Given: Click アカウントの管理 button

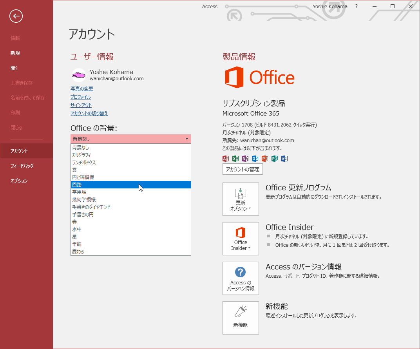Looking at the screenshot, I should tap(243, 169).
